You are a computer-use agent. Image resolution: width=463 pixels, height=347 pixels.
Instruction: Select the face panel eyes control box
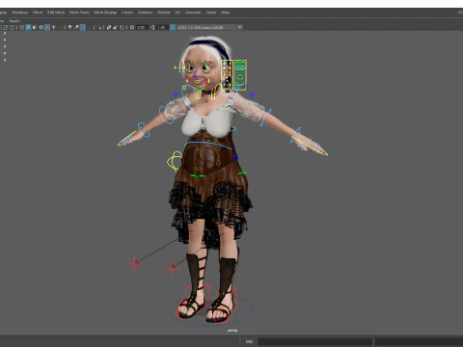pyautogui.click(x=240, y=74)
